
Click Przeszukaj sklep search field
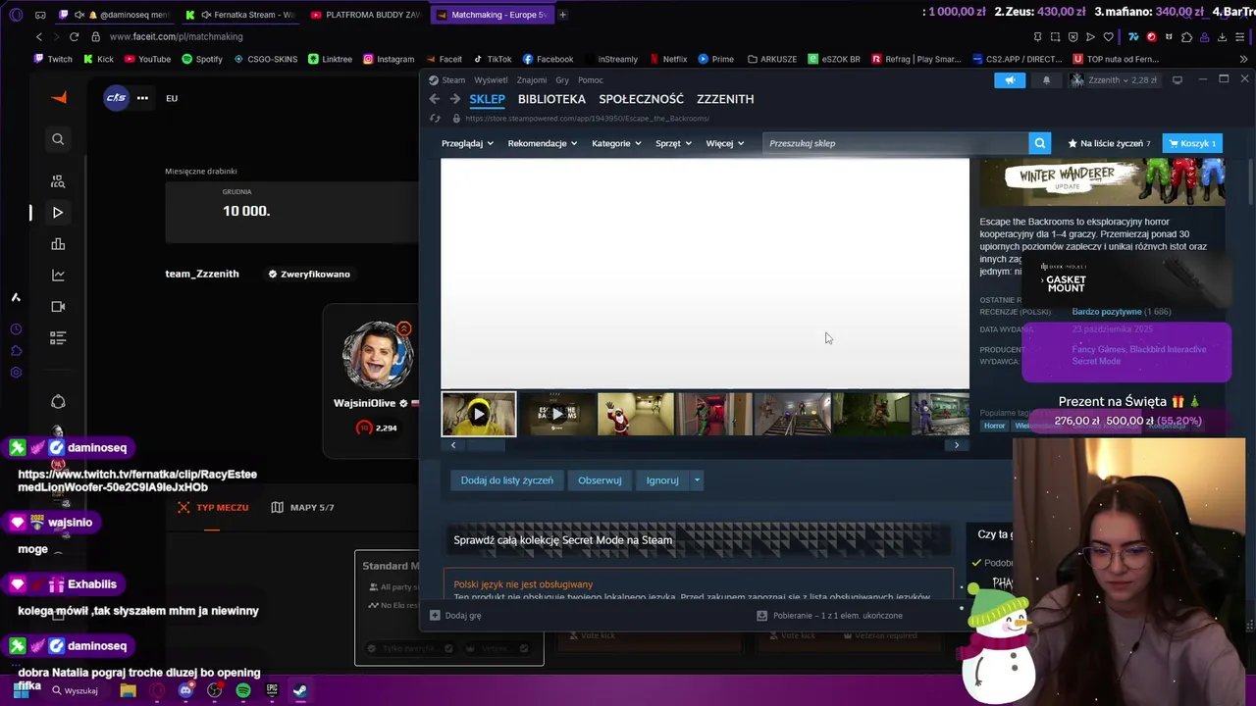point(896,143)
